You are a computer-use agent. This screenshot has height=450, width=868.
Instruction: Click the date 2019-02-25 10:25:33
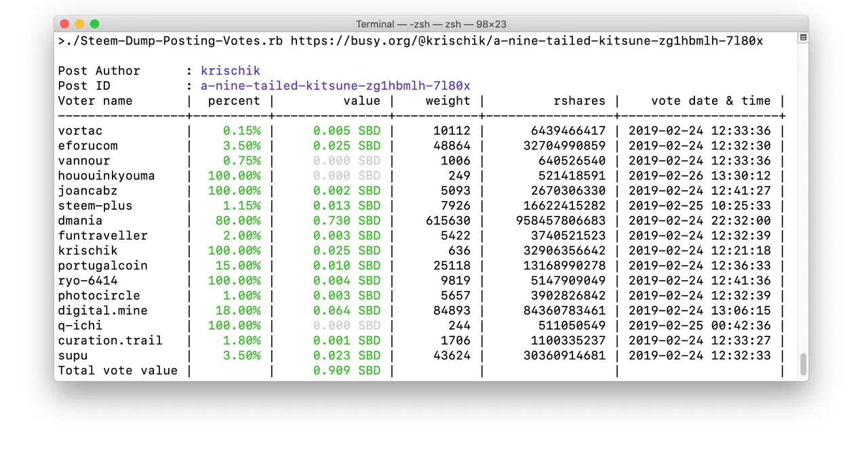699,206
